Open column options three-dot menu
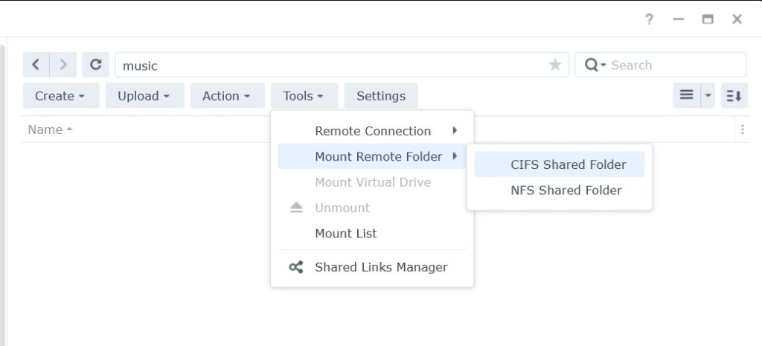762x346 pixels. click(x=742, y=129)
